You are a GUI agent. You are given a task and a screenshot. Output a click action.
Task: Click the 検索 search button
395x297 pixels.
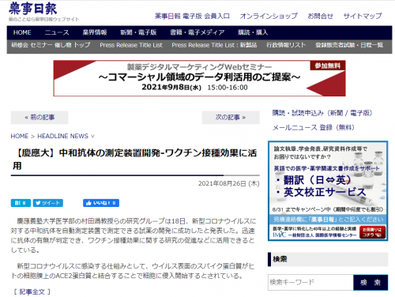click(x=371, y=283)
